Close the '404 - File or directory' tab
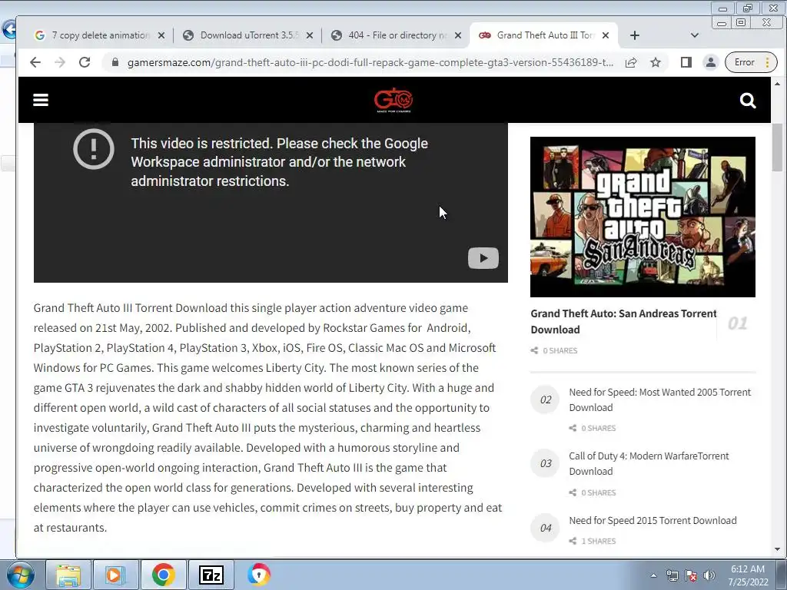This screenshot has width=787, height=590. click(458, 35)
